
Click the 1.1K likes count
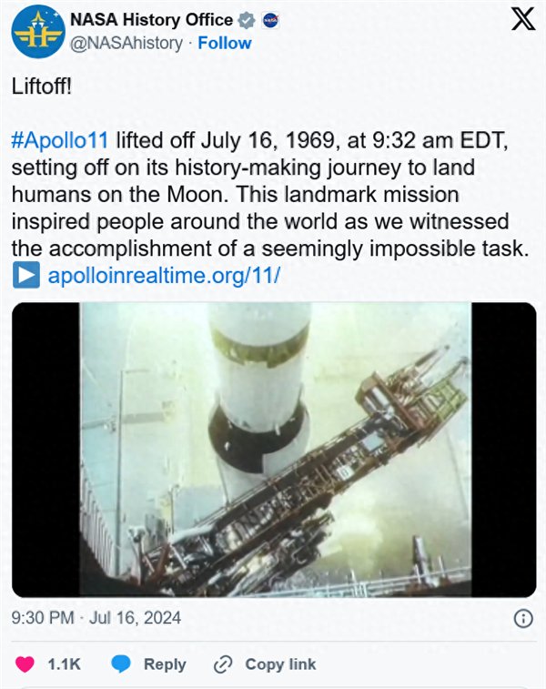[65, 664]
